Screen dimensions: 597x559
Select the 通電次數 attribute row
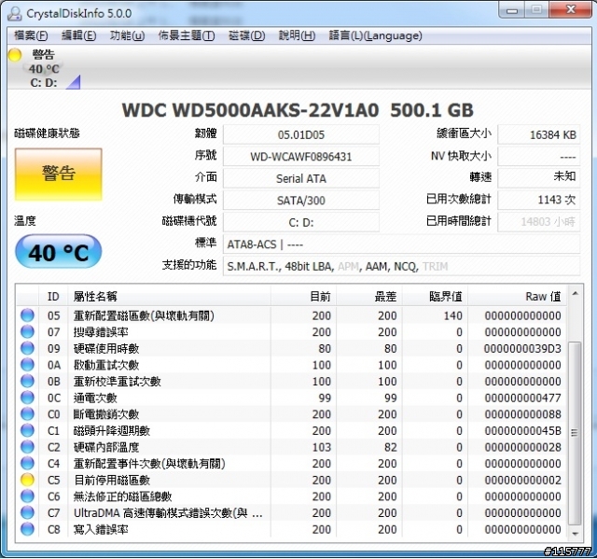(292, 398)
